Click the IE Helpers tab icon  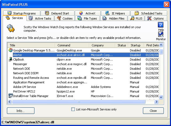pos(107,13)
